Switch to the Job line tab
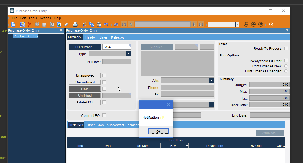The width and height of the screenshot is (303, 163). 101,125
